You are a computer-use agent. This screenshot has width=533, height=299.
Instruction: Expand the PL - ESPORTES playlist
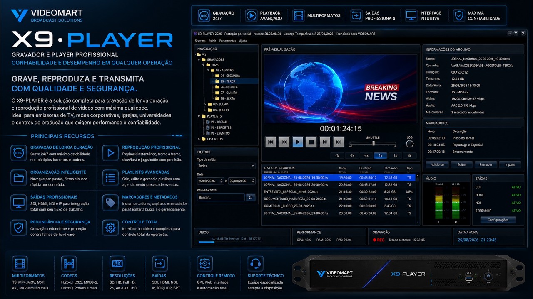(204, 127)
